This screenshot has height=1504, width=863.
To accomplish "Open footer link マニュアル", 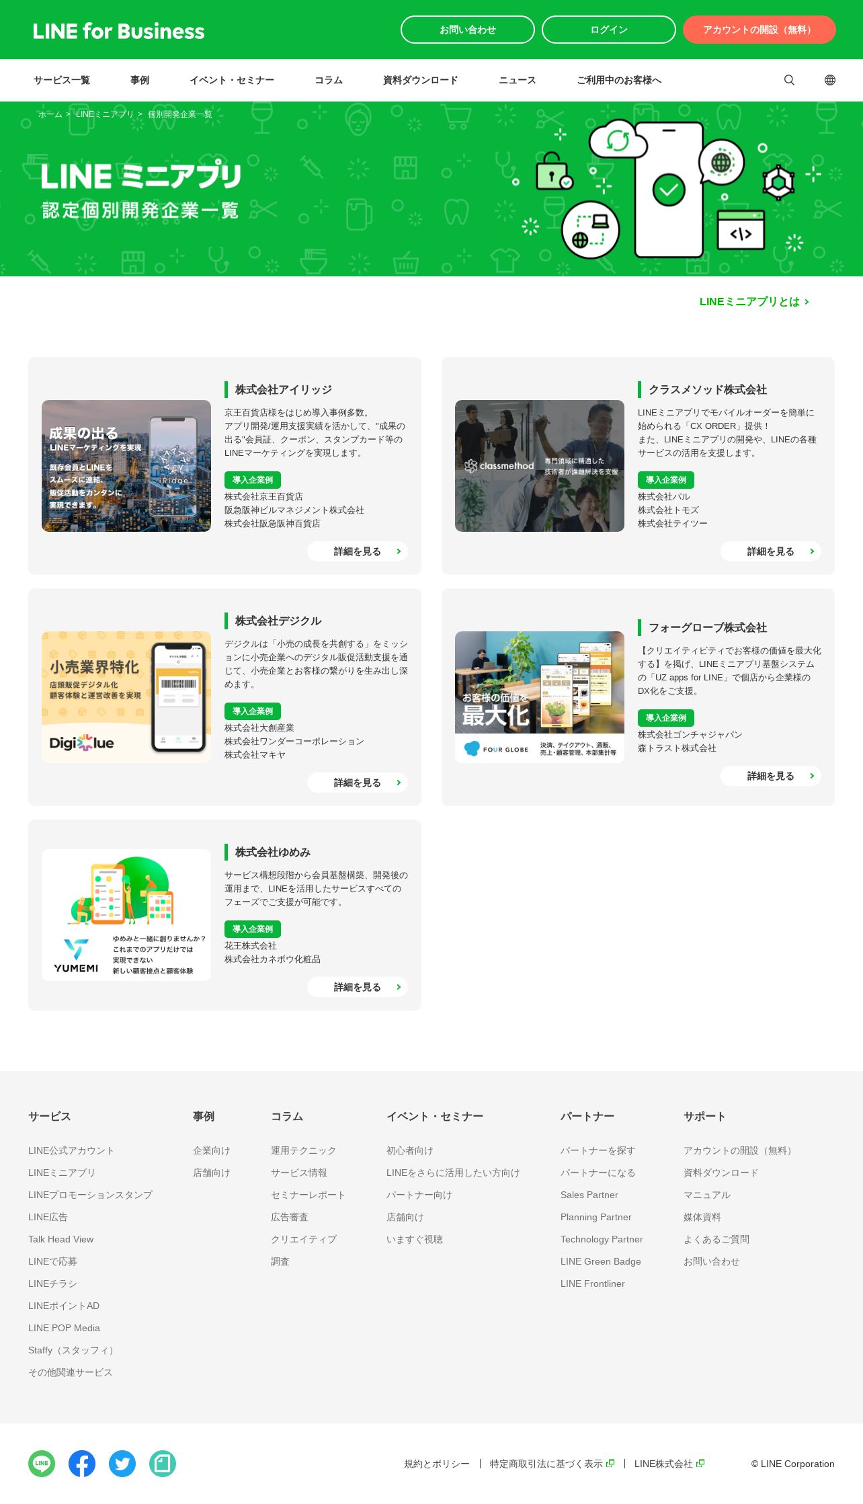I will coord(707,1195).
